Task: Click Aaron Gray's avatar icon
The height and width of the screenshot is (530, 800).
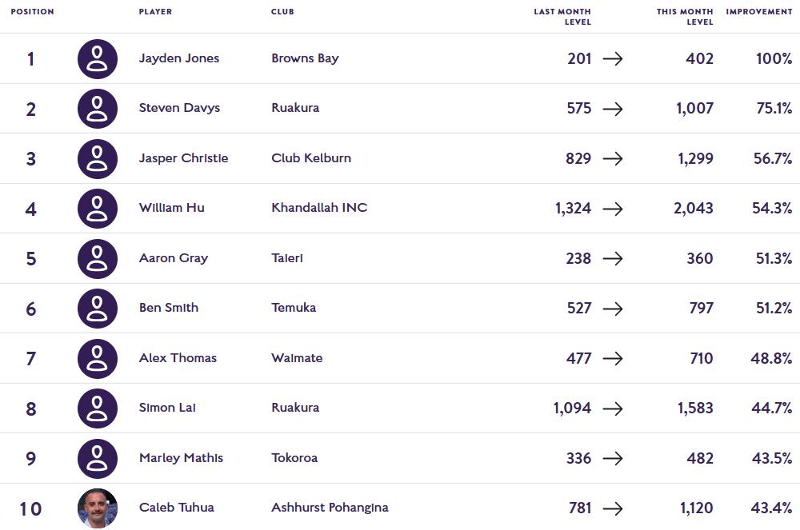Action: click(x=98, y=258)
